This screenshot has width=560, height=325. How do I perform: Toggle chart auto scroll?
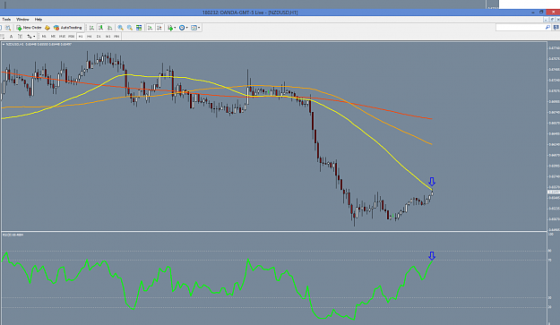150,28
